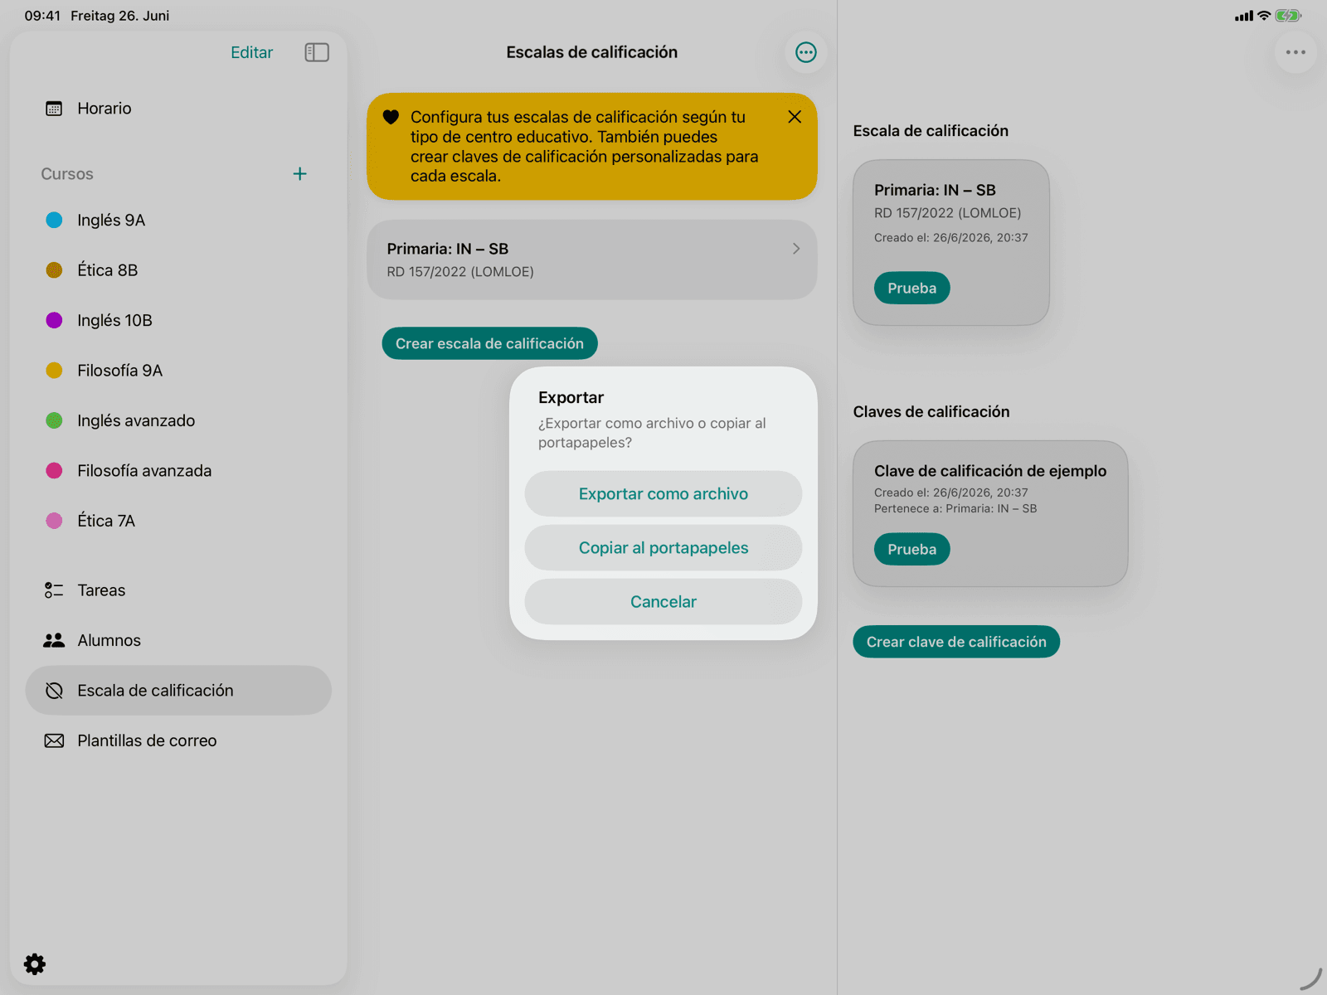Viewport: 1327px width, 995px height.
Task: Open the Primaria: IN – SB scale card
Action: point(951,242)
